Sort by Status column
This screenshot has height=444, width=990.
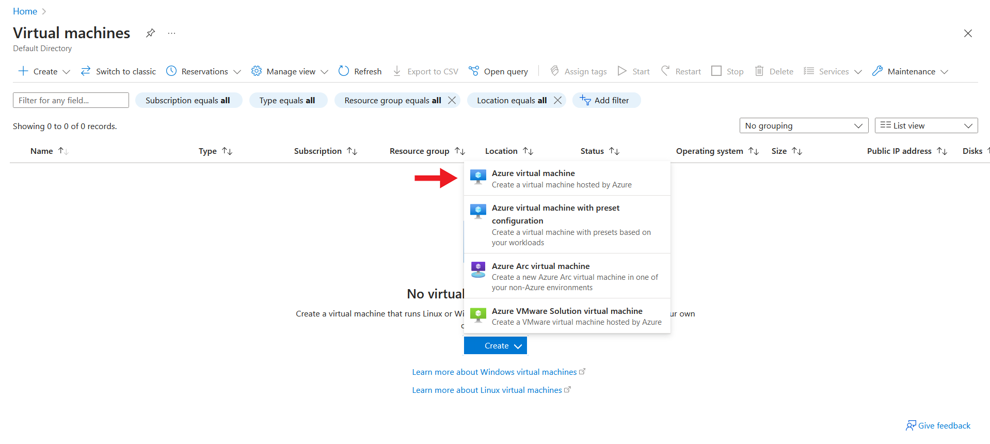[x=600, y=151]
